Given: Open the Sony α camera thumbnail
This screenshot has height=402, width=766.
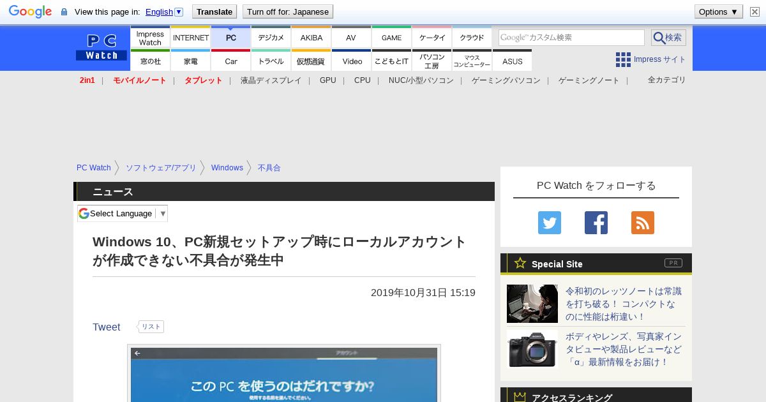Looking at the screenshot, I should tap(532, 349).
